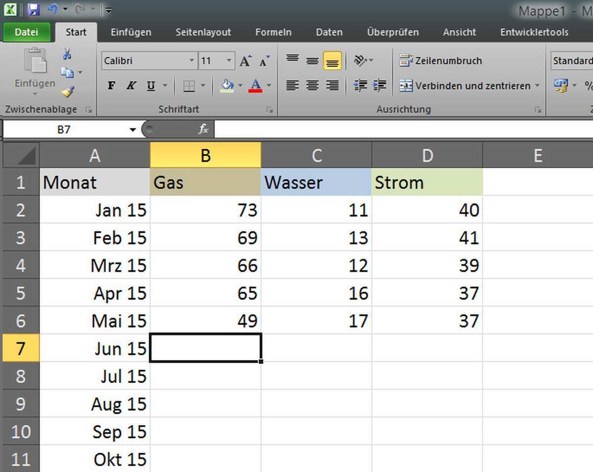
Task: Click the Increase Font Size icon
Action: pos(245,61)
